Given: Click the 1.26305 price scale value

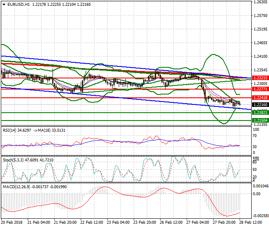Looking at the screenshot, I should point(260,2).
